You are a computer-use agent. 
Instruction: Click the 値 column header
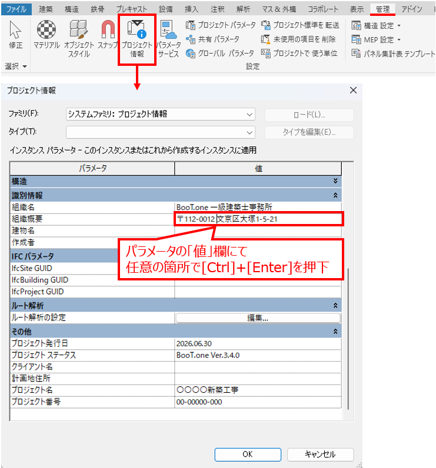click(x=258, y=169)
